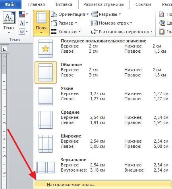Open theme colors icon
Screen dimensions: 172x189
point(22,14)
